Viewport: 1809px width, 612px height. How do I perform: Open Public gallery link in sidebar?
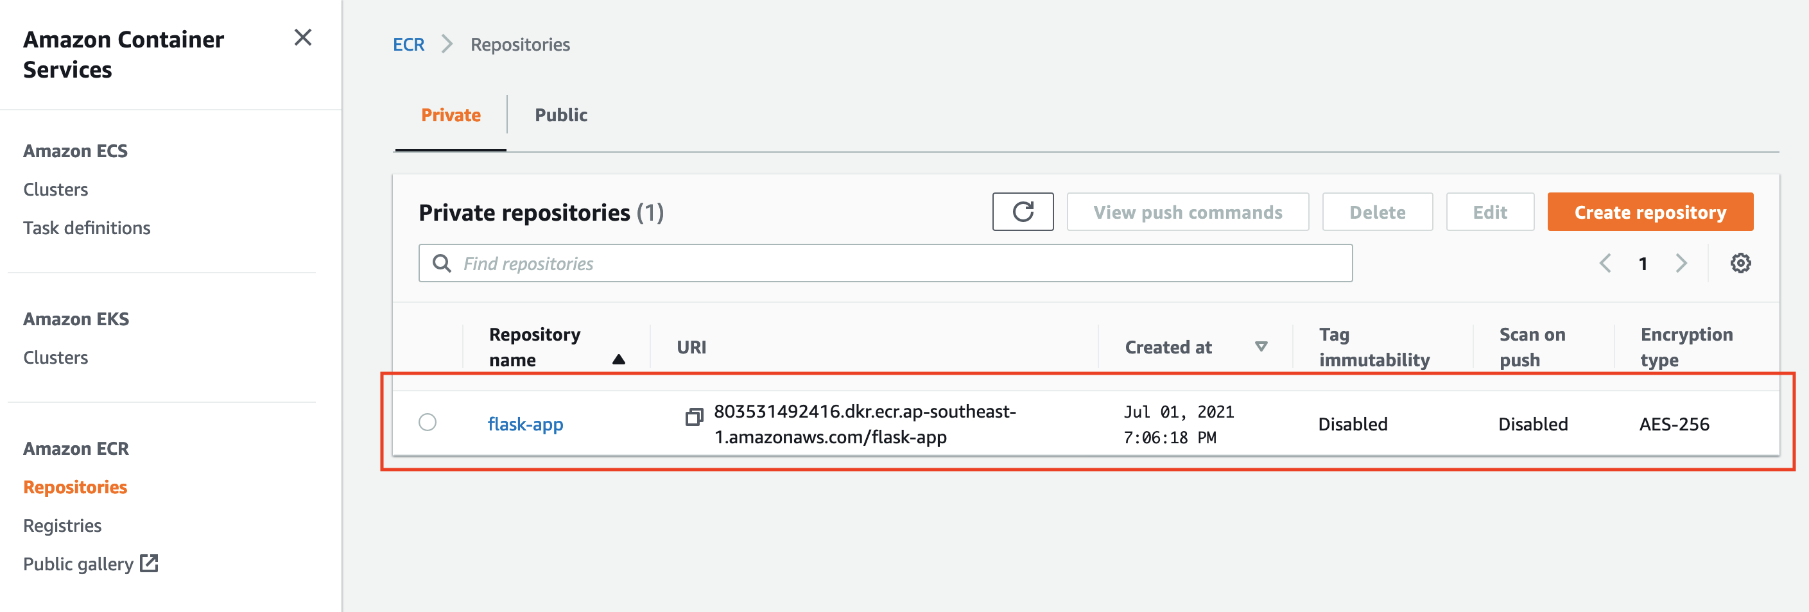78,565
